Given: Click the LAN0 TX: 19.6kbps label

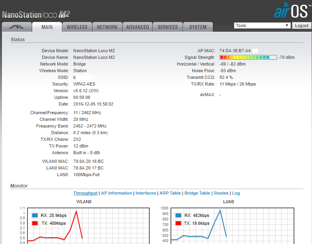Looking at the screenshot, I should point(197,223).
